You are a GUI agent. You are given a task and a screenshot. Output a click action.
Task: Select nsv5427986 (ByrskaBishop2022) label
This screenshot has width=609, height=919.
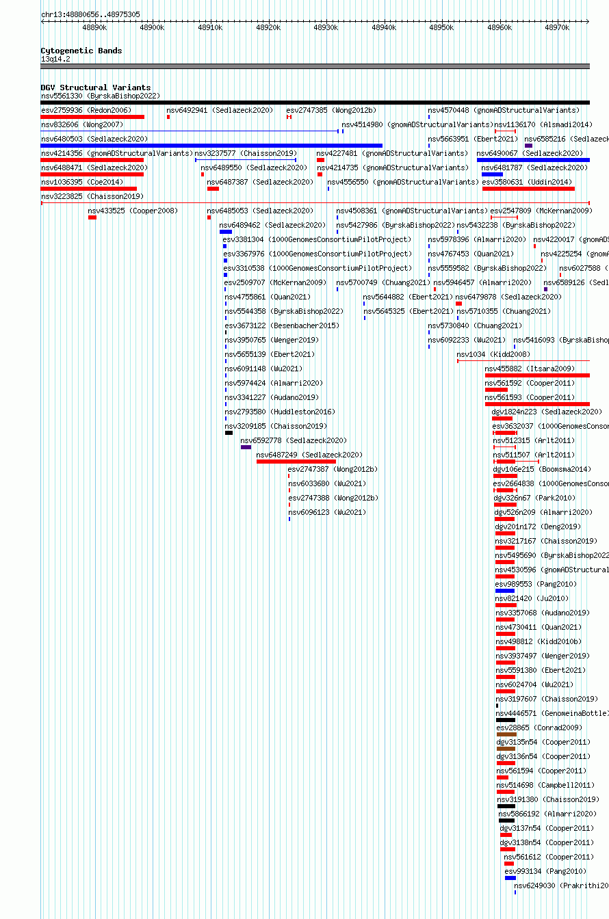396,225
